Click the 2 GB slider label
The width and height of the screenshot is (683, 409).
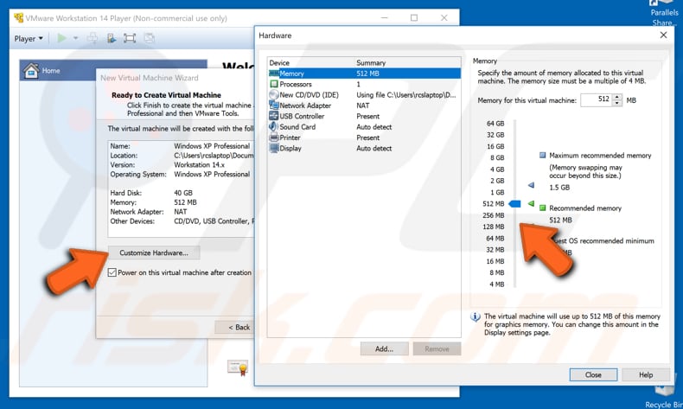[497, 181]
